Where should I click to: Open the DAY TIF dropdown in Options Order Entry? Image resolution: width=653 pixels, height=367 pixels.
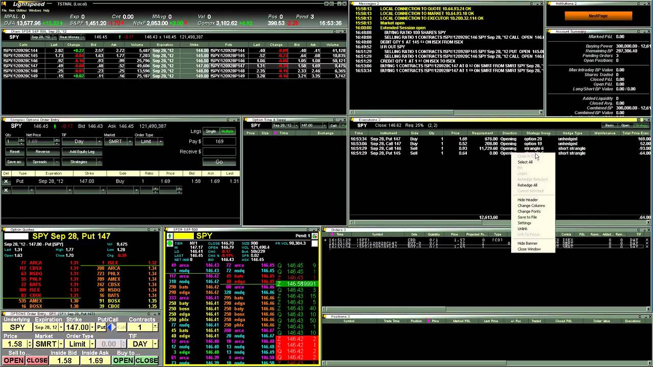155,344
